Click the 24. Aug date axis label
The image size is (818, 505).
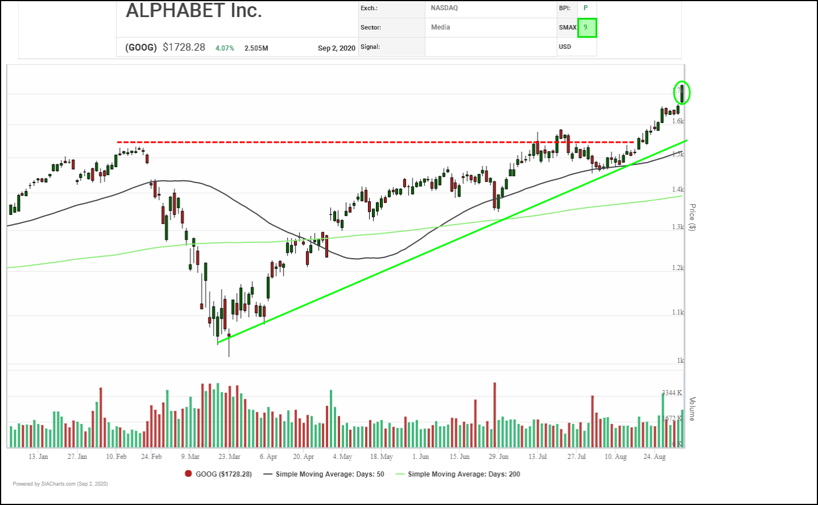pyautogui.click(x=655, y=457)
